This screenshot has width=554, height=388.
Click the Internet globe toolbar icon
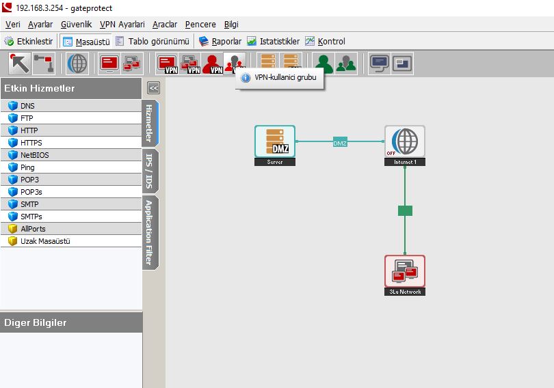point(77,64)
